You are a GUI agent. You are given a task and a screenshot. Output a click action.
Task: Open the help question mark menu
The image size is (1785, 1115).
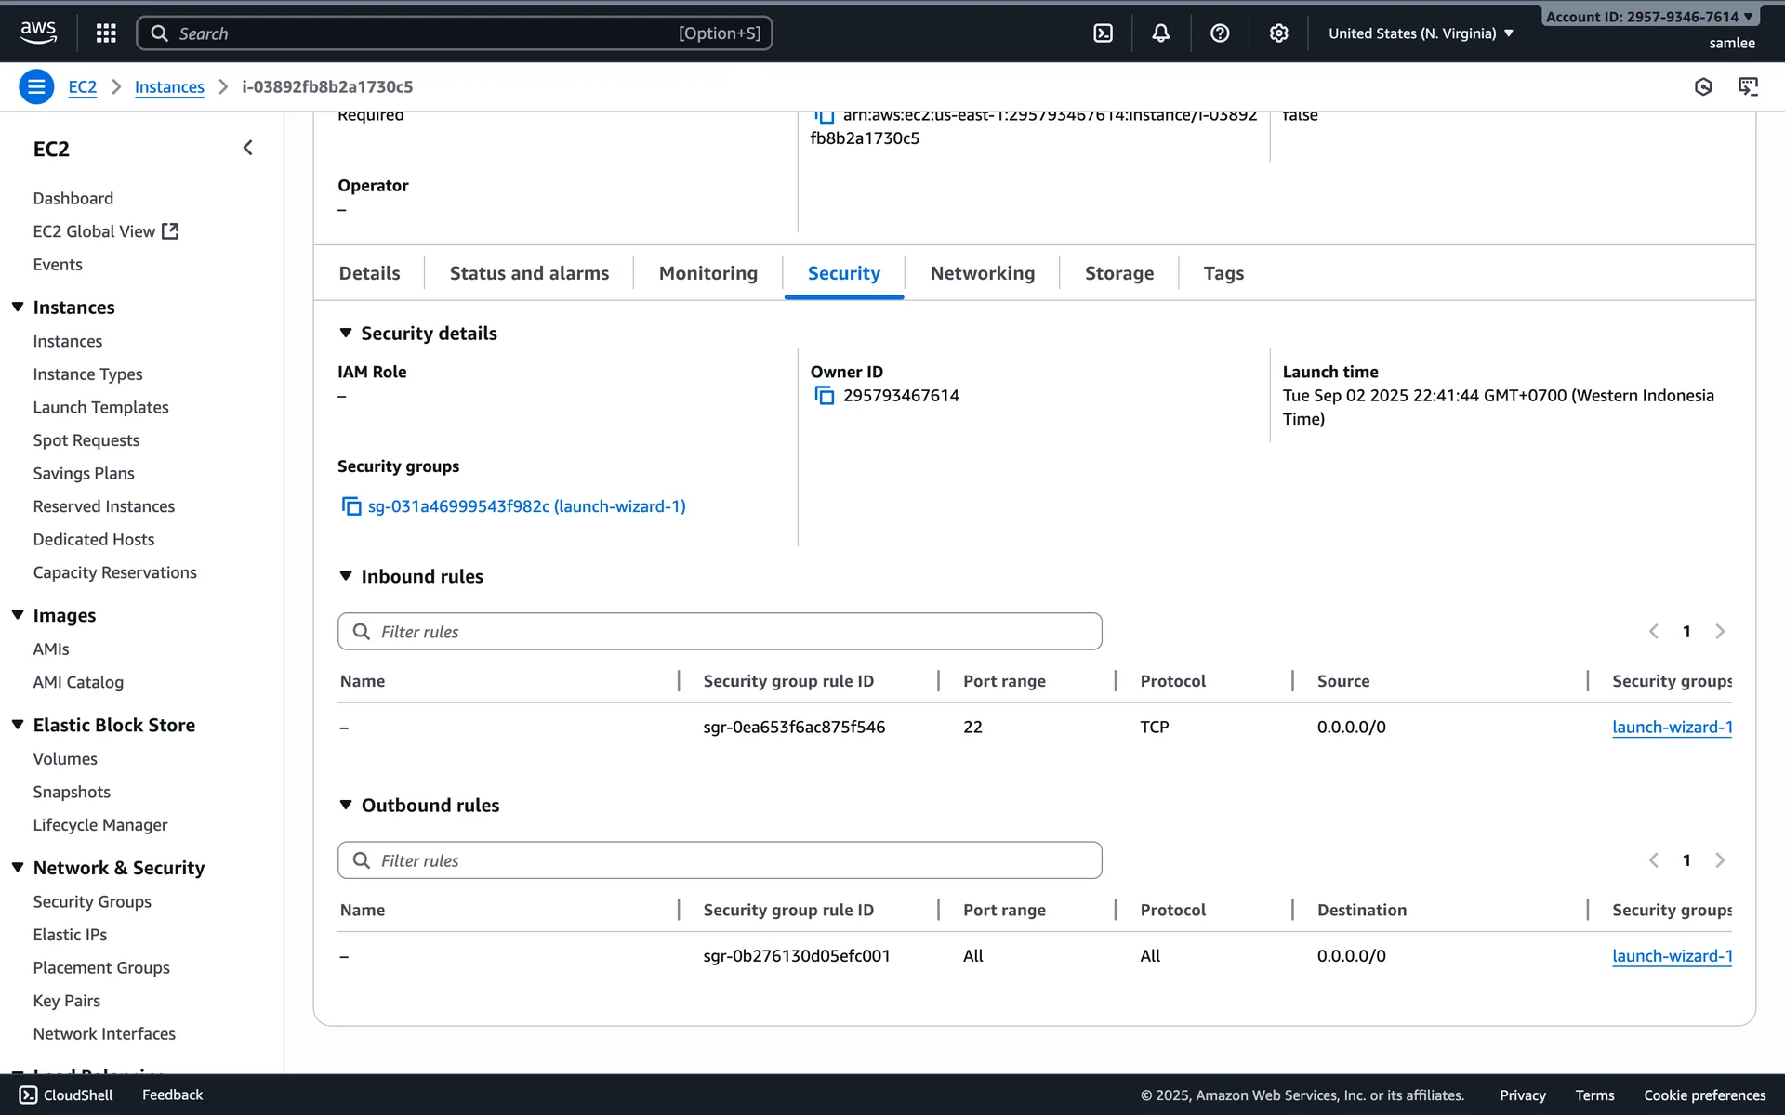(x=1220, y=33)
